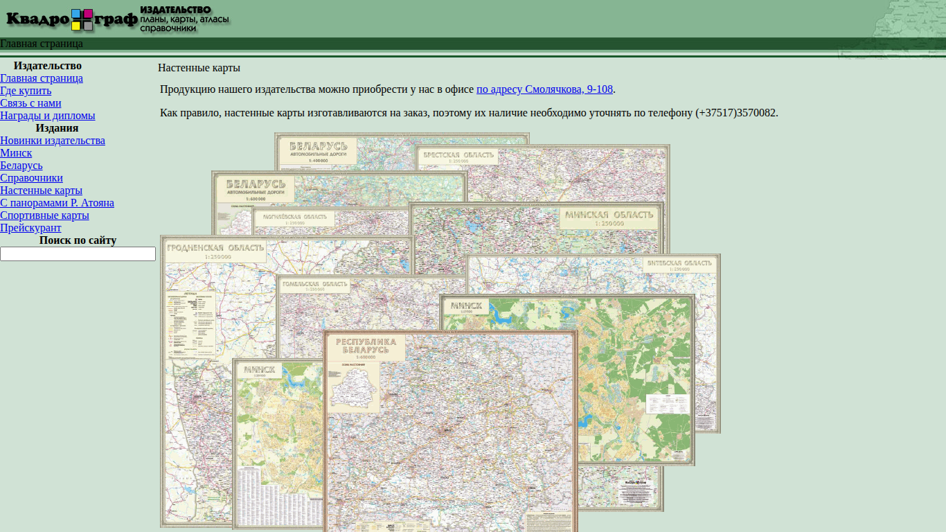Go to the Где купить page
Screen dimensions: 946x532
click(26, 91)
